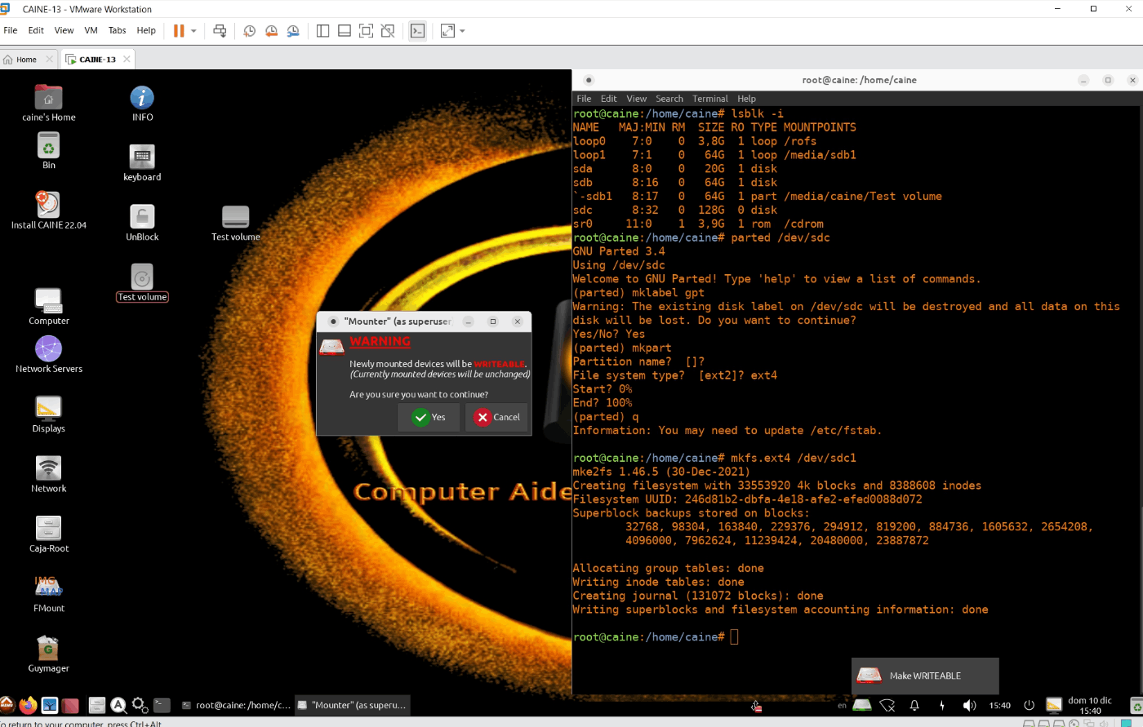
Task: Open the CAINE main menu in taskbar
Action: coord(7,705)
